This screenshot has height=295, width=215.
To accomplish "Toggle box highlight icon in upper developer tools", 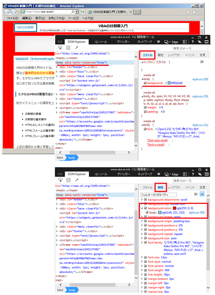I will coord(68,48).
